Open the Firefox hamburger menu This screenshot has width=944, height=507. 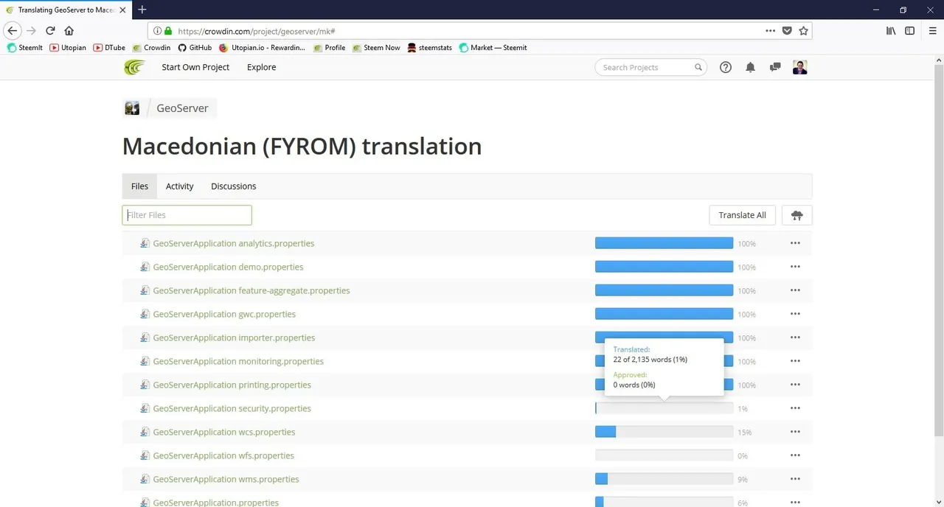932,31
